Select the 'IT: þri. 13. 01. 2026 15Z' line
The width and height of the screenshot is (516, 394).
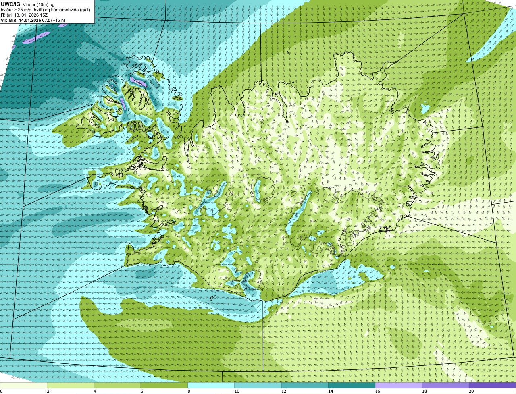pyautogui.click(x=25, y=15)
